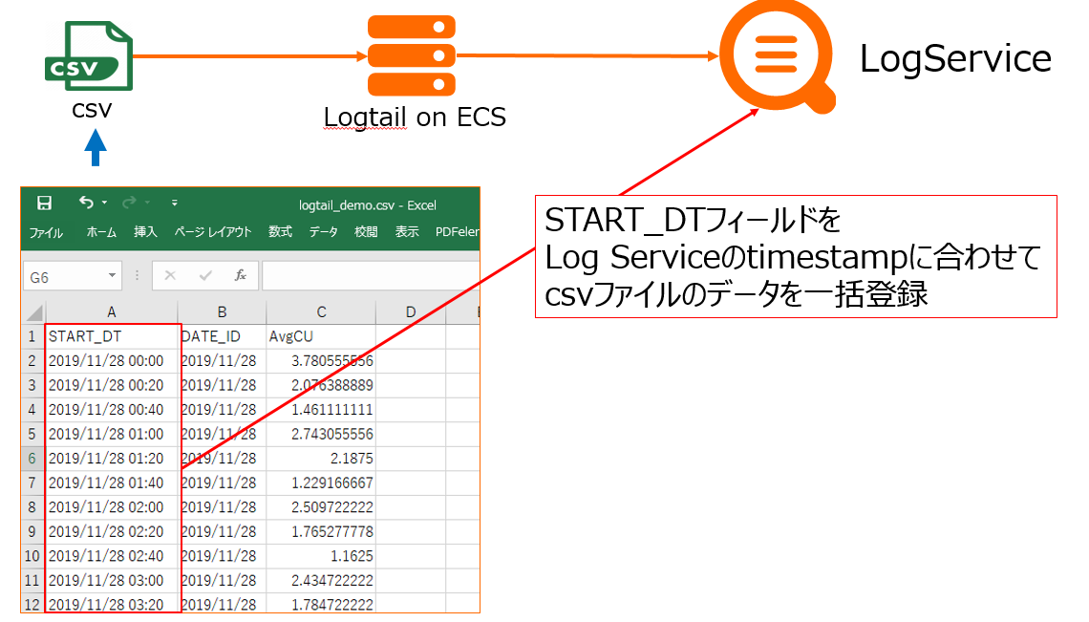
Task: Click AvgCU value 1.229166667
Action: (x=321, y=483)
